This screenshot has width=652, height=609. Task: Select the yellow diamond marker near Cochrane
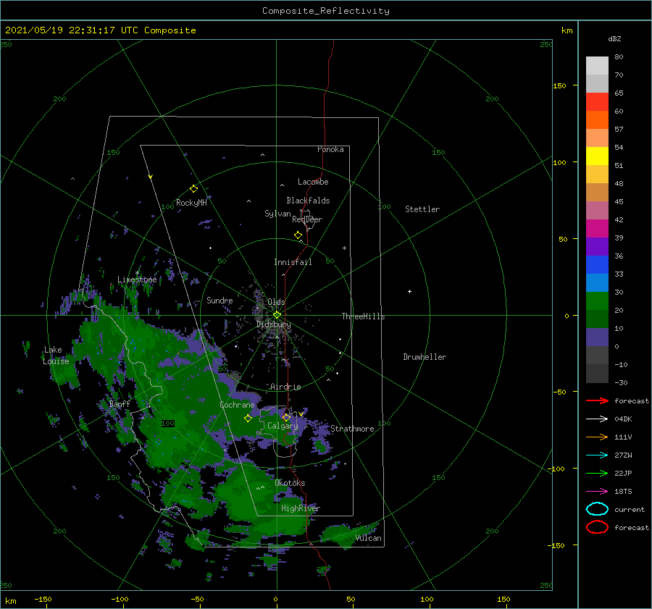coord(248,419)
